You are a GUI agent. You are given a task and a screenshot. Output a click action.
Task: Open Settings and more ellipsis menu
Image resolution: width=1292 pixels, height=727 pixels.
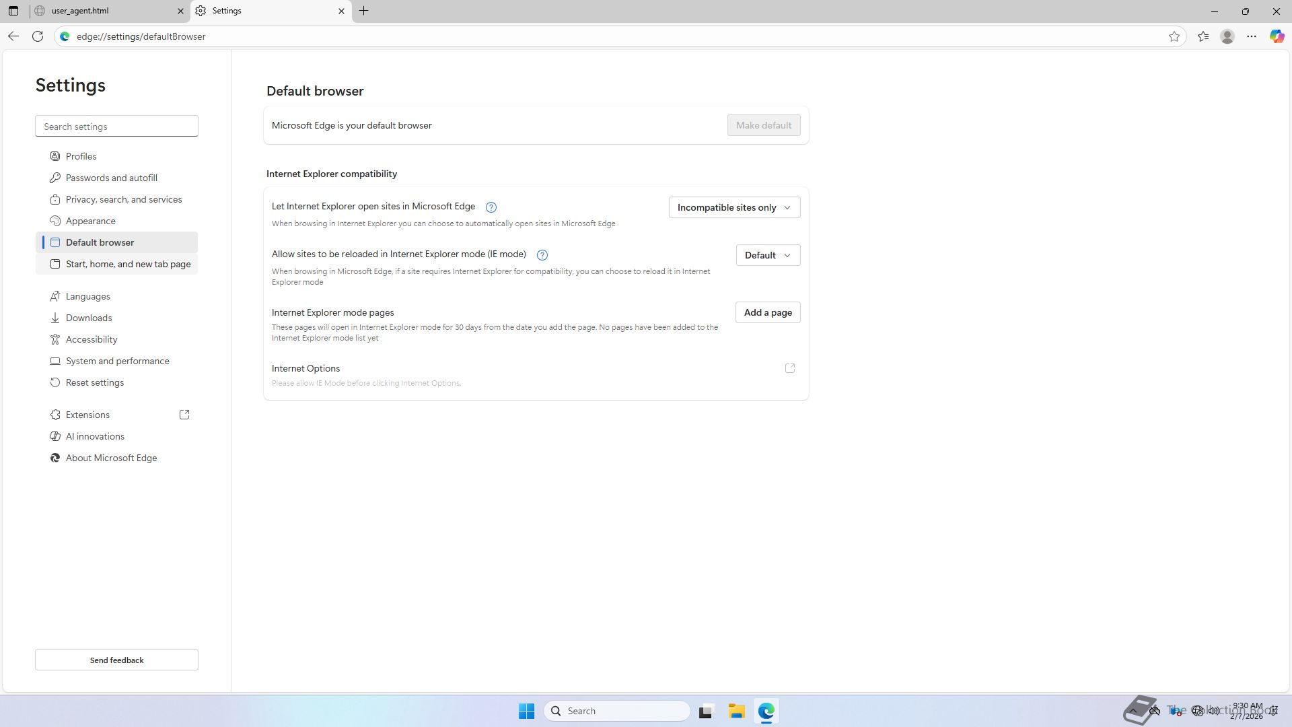pos(1252,36)
